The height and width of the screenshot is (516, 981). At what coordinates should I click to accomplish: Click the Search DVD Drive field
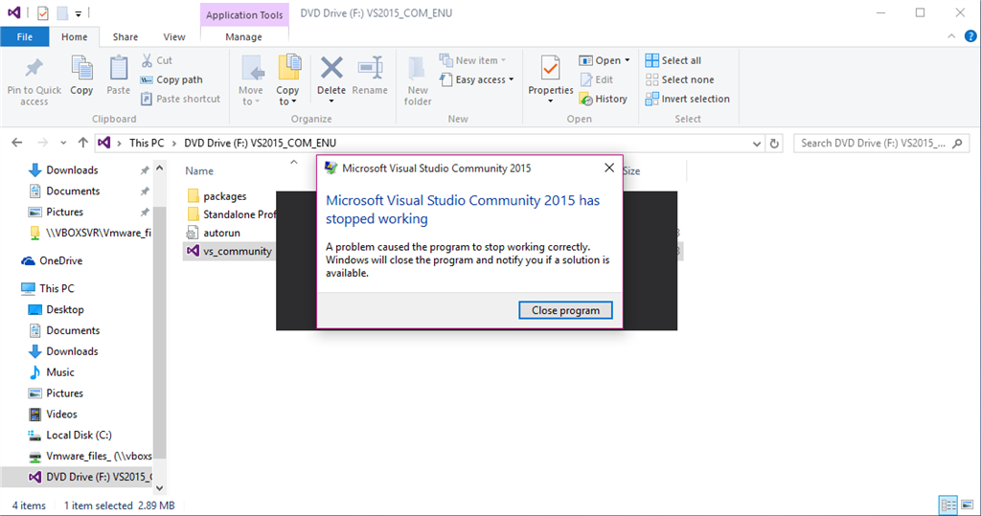point(881,144)
